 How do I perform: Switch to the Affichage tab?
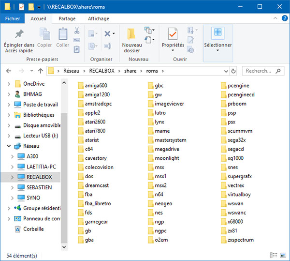click(99, 18)
